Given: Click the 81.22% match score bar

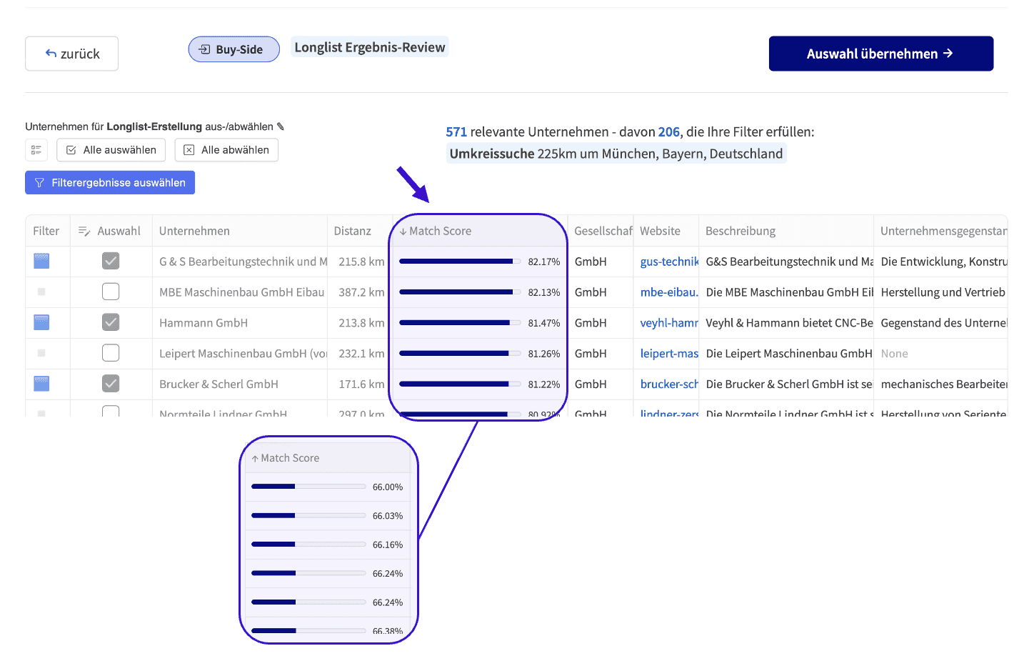Looking at the screenshot, I should (460, 384).
